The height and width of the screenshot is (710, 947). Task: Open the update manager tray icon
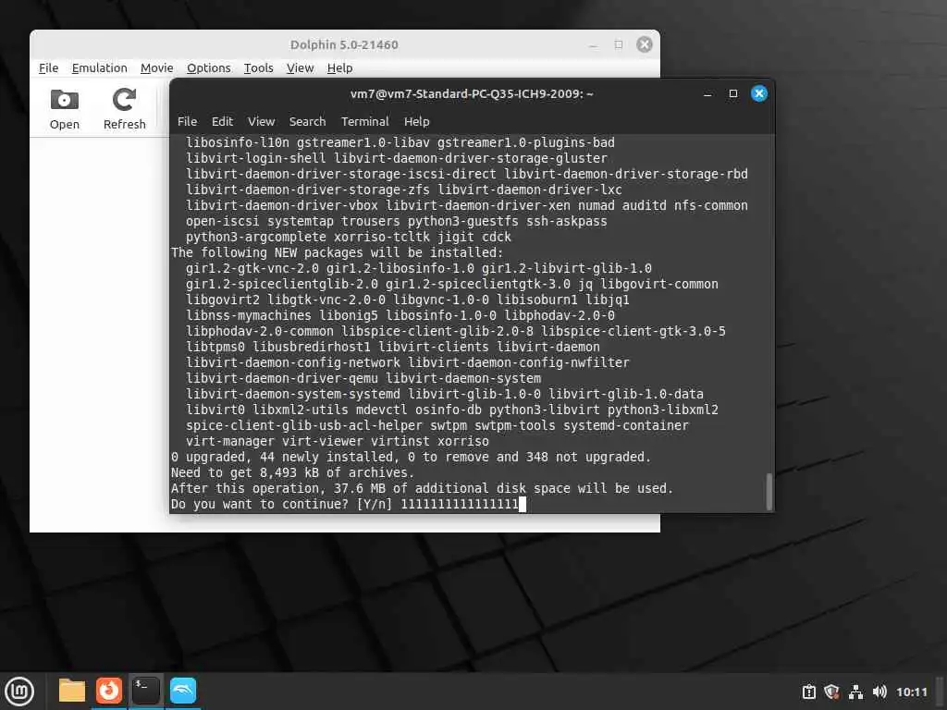tap(808, 692)
